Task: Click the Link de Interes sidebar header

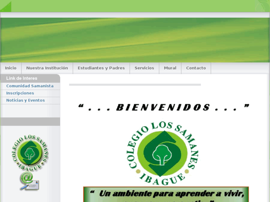Action: coord(30,79)
